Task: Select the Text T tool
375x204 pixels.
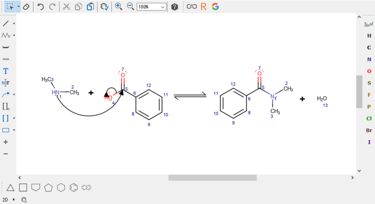Action: 6,71
